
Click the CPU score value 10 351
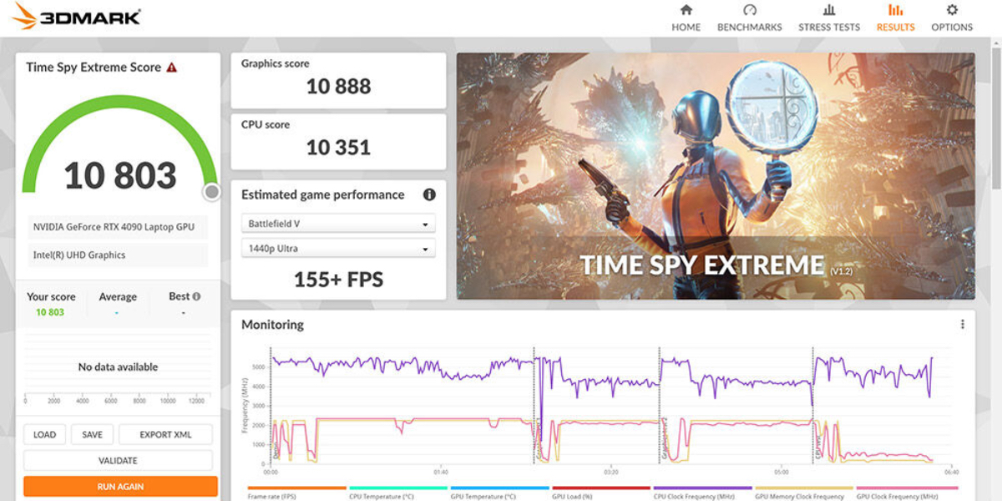[338, 148]
